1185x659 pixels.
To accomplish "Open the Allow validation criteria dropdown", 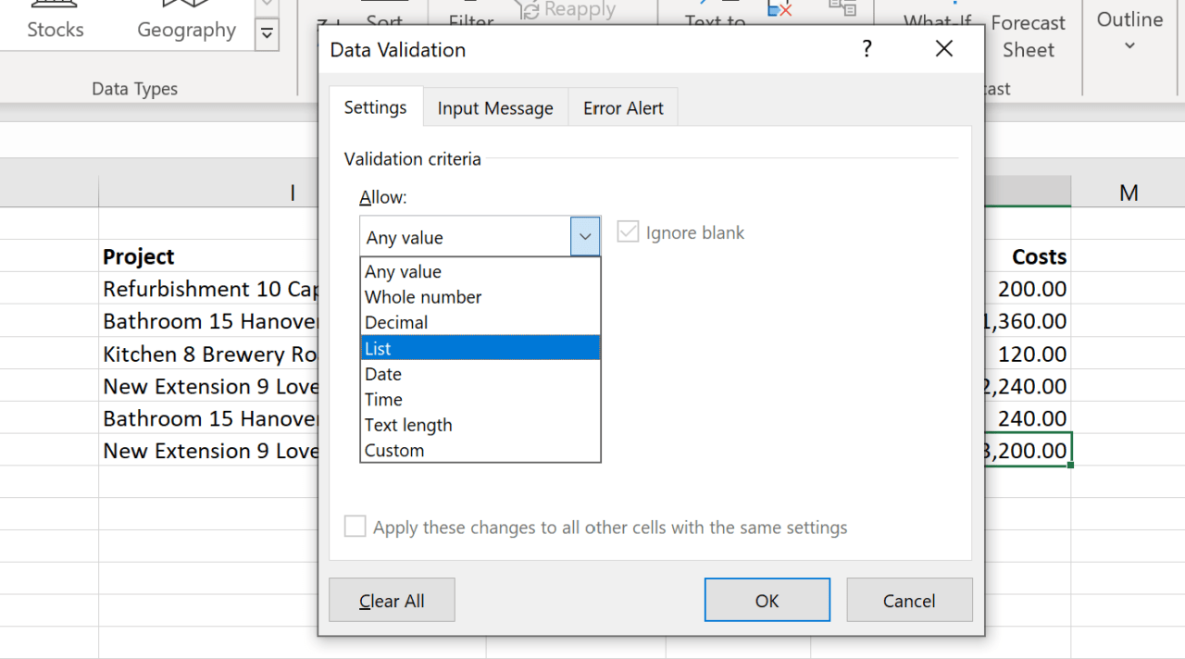I will pos(584,236).
